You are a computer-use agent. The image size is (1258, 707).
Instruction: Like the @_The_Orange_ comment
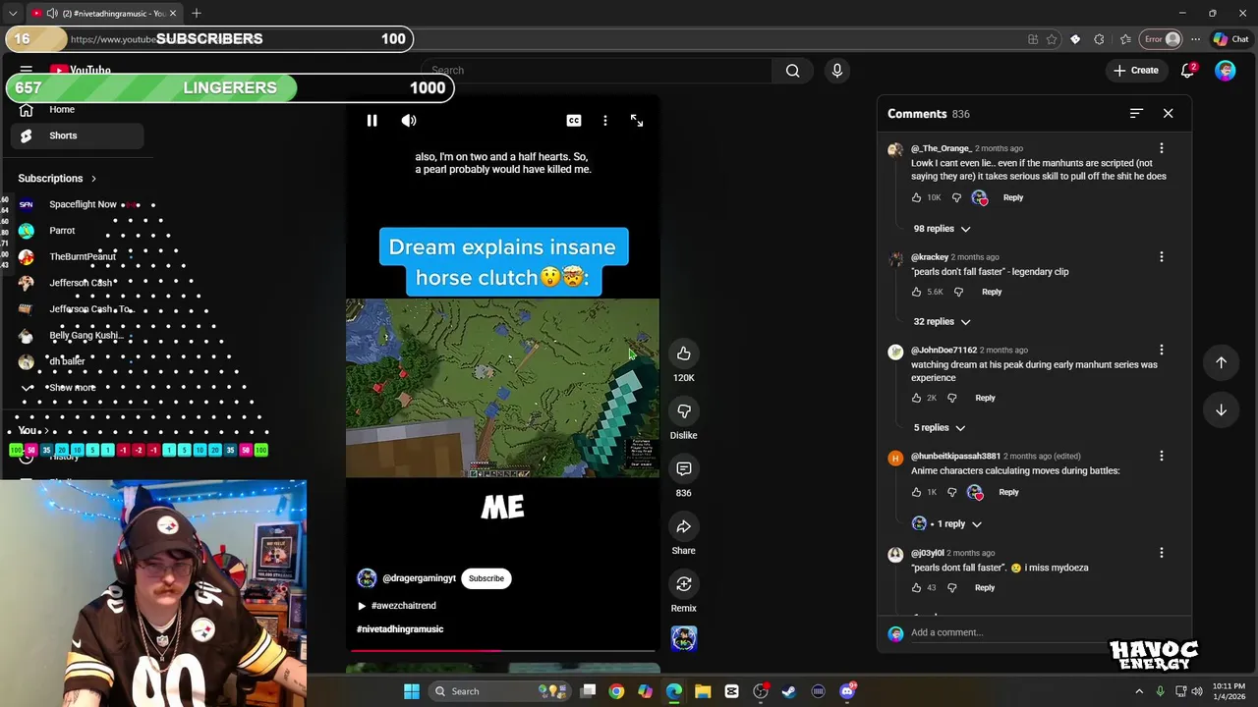tap(916, 197)
